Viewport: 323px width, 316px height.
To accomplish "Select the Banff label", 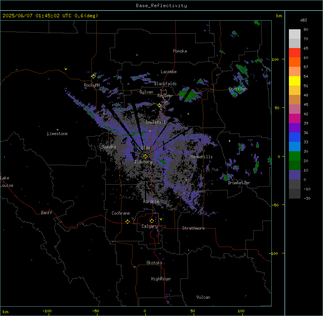I will click(x=46, y=213).
